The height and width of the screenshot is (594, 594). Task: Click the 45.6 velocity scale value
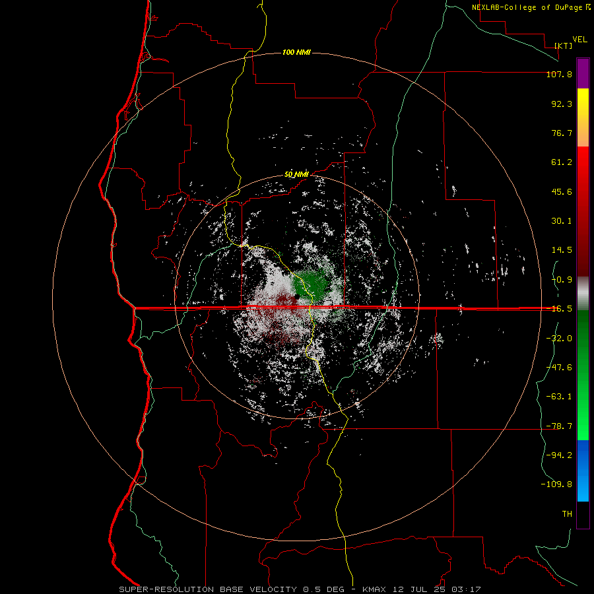pos(562,191)
